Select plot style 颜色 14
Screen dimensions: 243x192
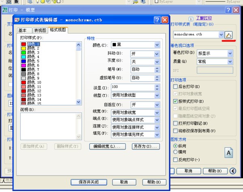pyautogui.click(x=31, y=99)
